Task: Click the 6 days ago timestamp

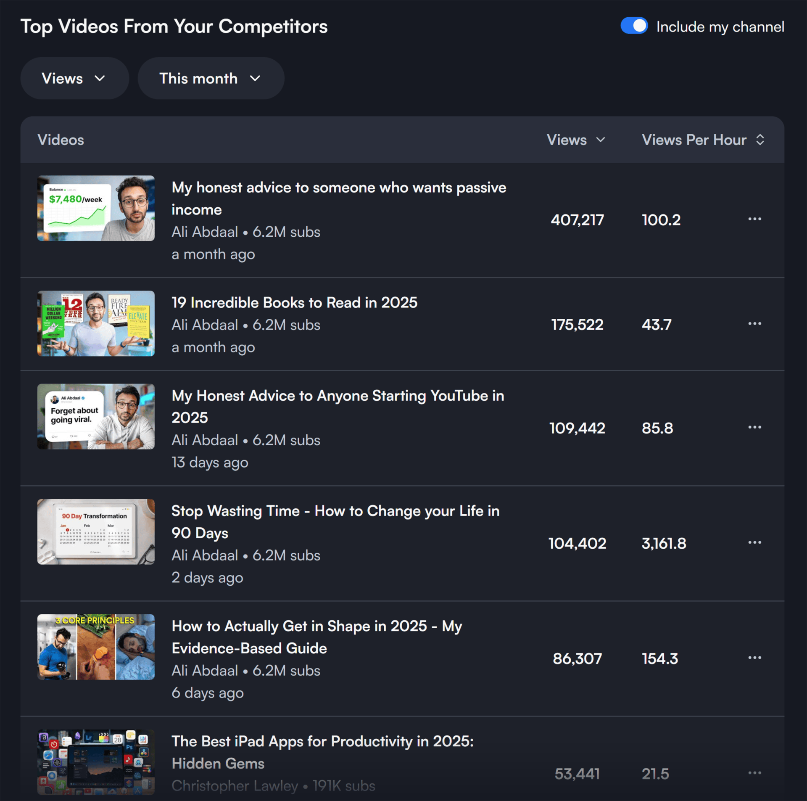Action: point(208,693)
